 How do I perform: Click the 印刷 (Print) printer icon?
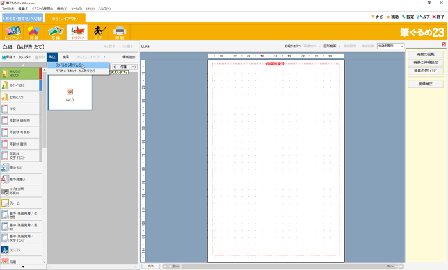pos(119,32)
